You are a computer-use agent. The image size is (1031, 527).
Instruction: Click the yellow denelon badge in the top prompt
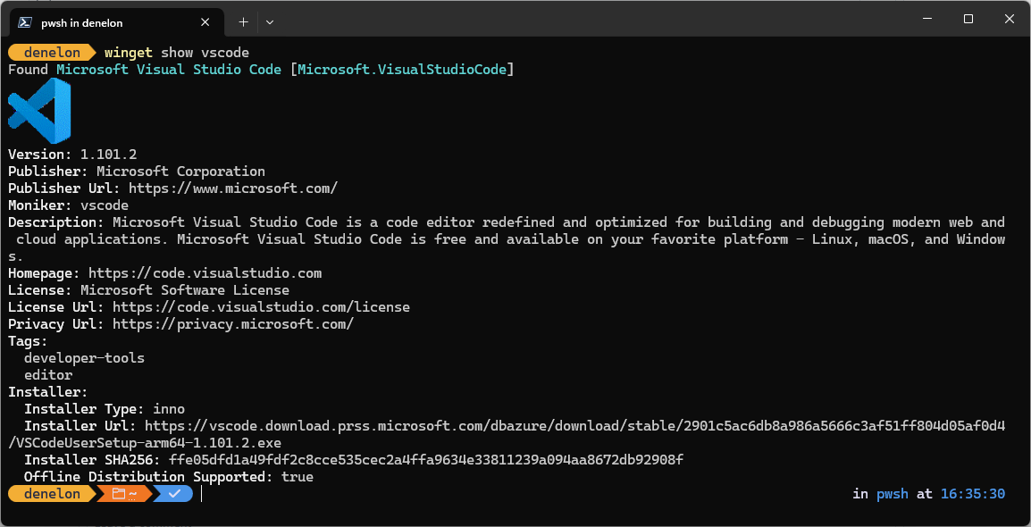tap(49, 52)
